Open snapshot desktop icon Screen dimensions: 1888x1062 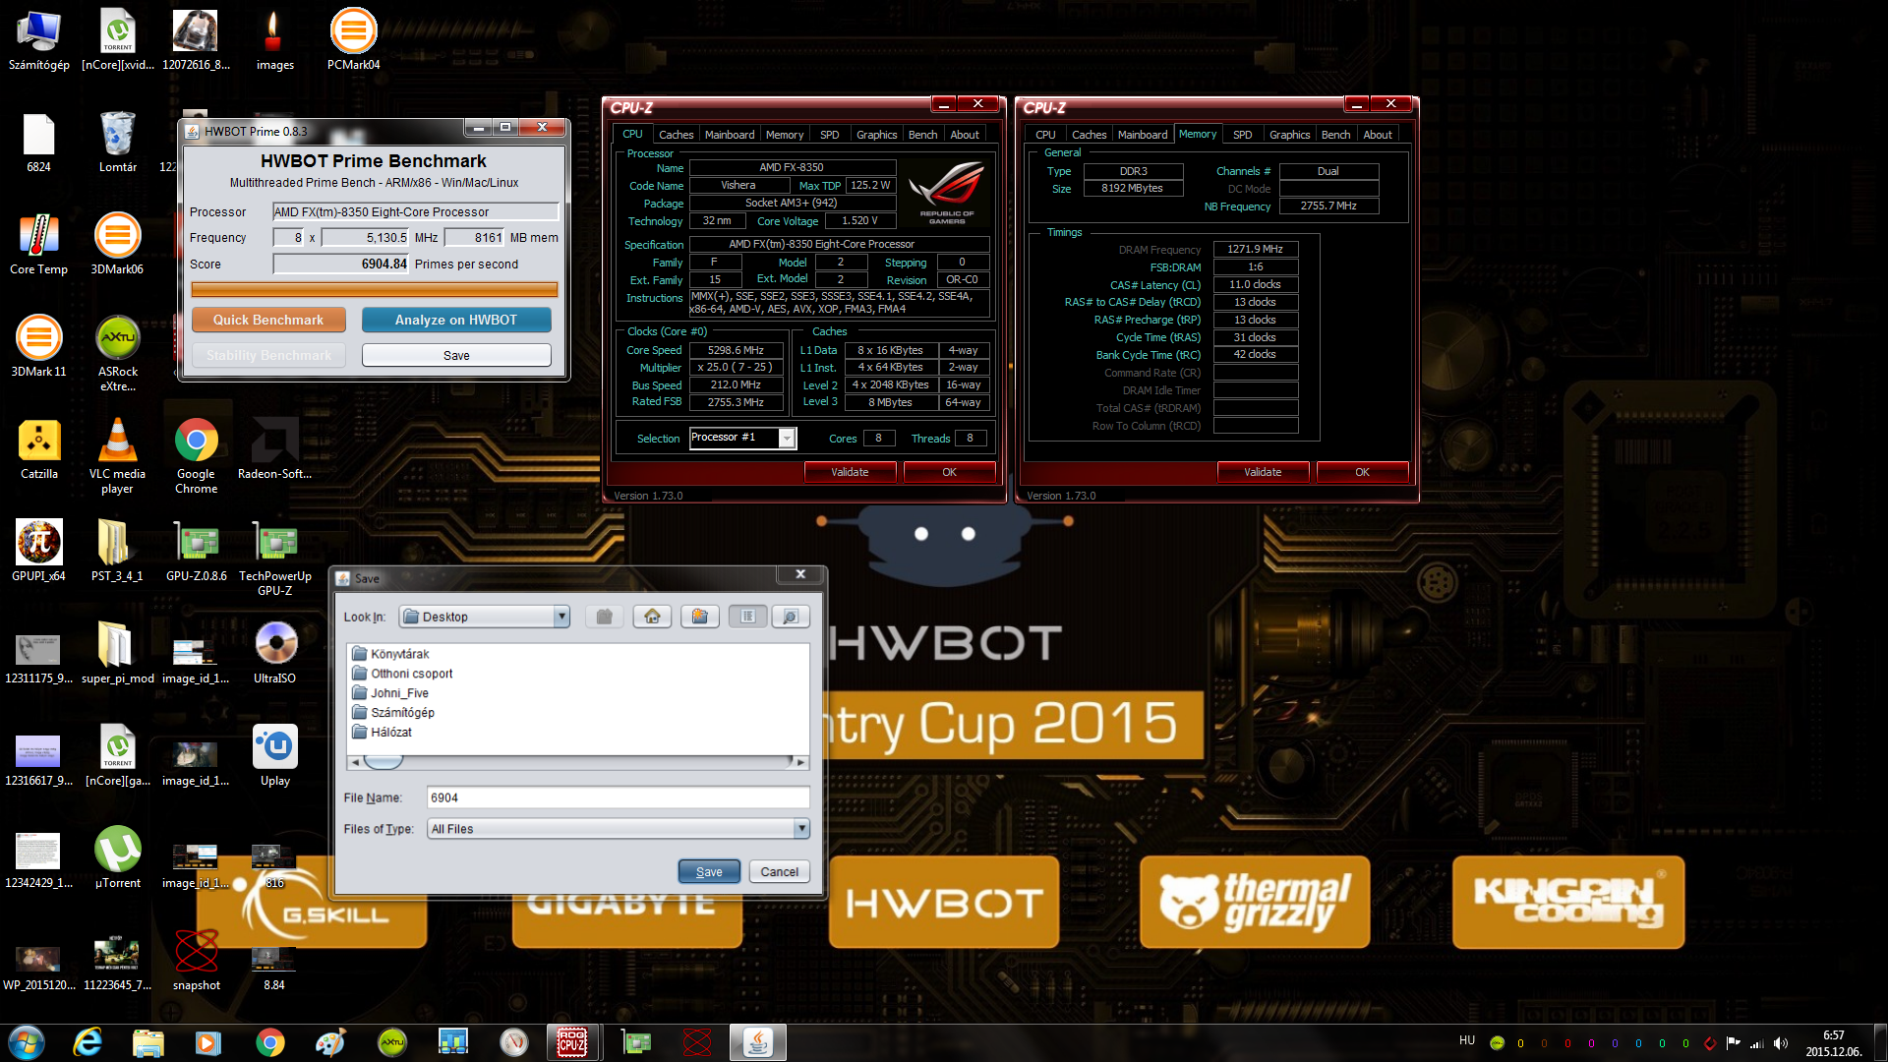[196, 960]
